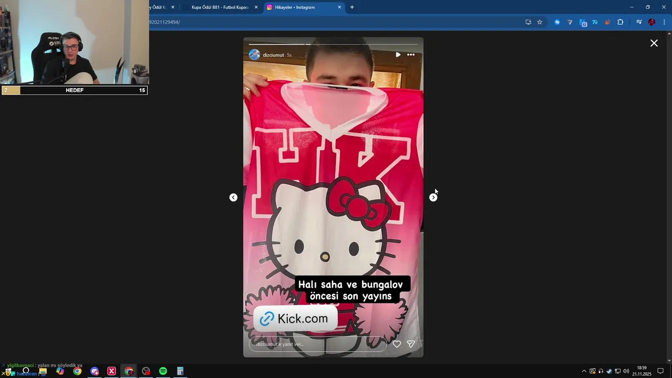This screenshot has height=378, width=672.
Task: Open the Kick.com link sticker
Action: click(x=296, y=318)
